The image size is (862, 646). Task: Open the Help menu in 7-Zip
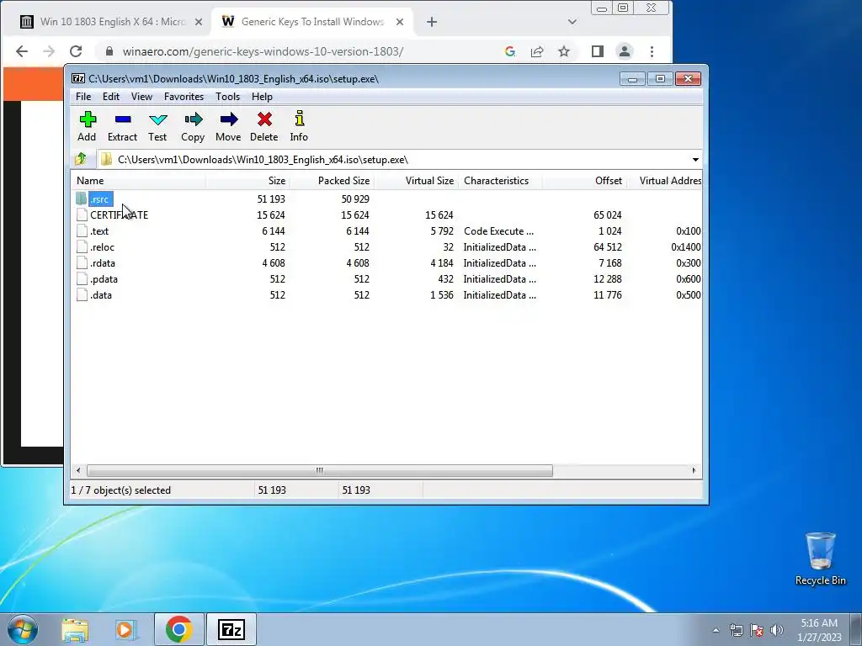point(263,97)
